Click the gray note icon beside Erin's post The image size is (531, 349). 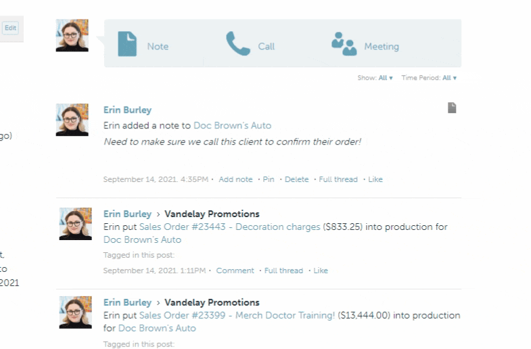[x=452, y=108]
